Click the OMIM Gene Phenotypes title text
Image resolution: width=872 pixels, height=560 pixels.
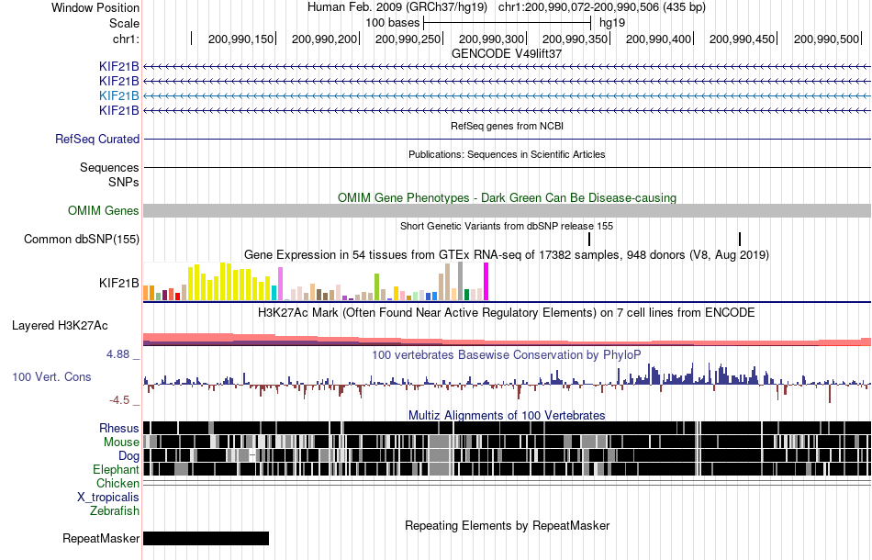[507, 198]
